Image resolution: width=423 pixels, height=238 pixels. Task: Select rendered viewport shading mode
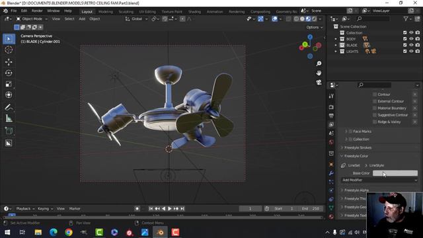click(314, 19)
